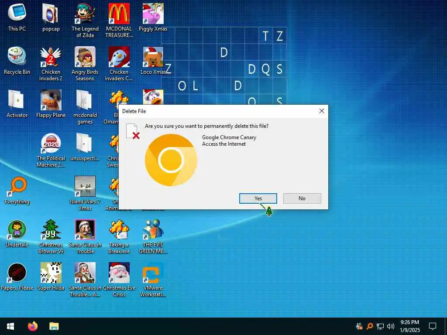Select the popcap folder icon
Screen dimensions: 447x335
(51, 17)
